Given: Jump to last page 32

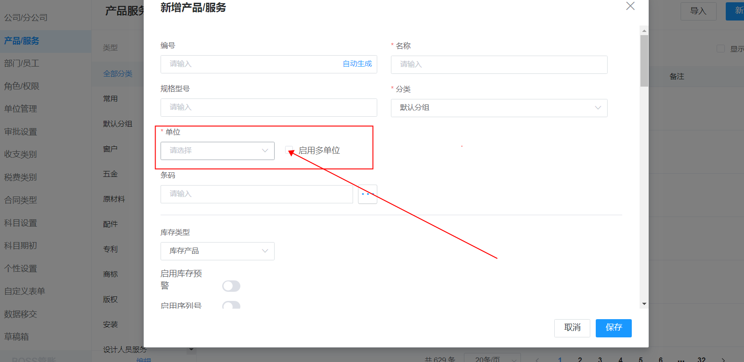Looking at the screenshot, I should (x=702, y=359).
